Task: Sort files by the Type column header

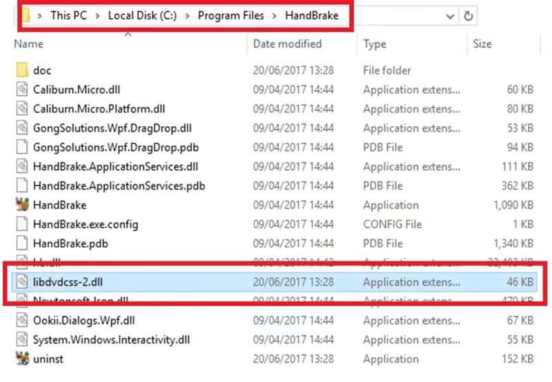Action: [x=375, y=44]
